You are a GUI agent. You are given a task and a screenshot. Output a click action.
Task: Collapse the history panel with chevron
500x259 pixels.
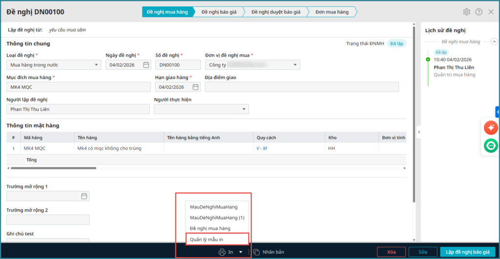[x=418, y=132]
